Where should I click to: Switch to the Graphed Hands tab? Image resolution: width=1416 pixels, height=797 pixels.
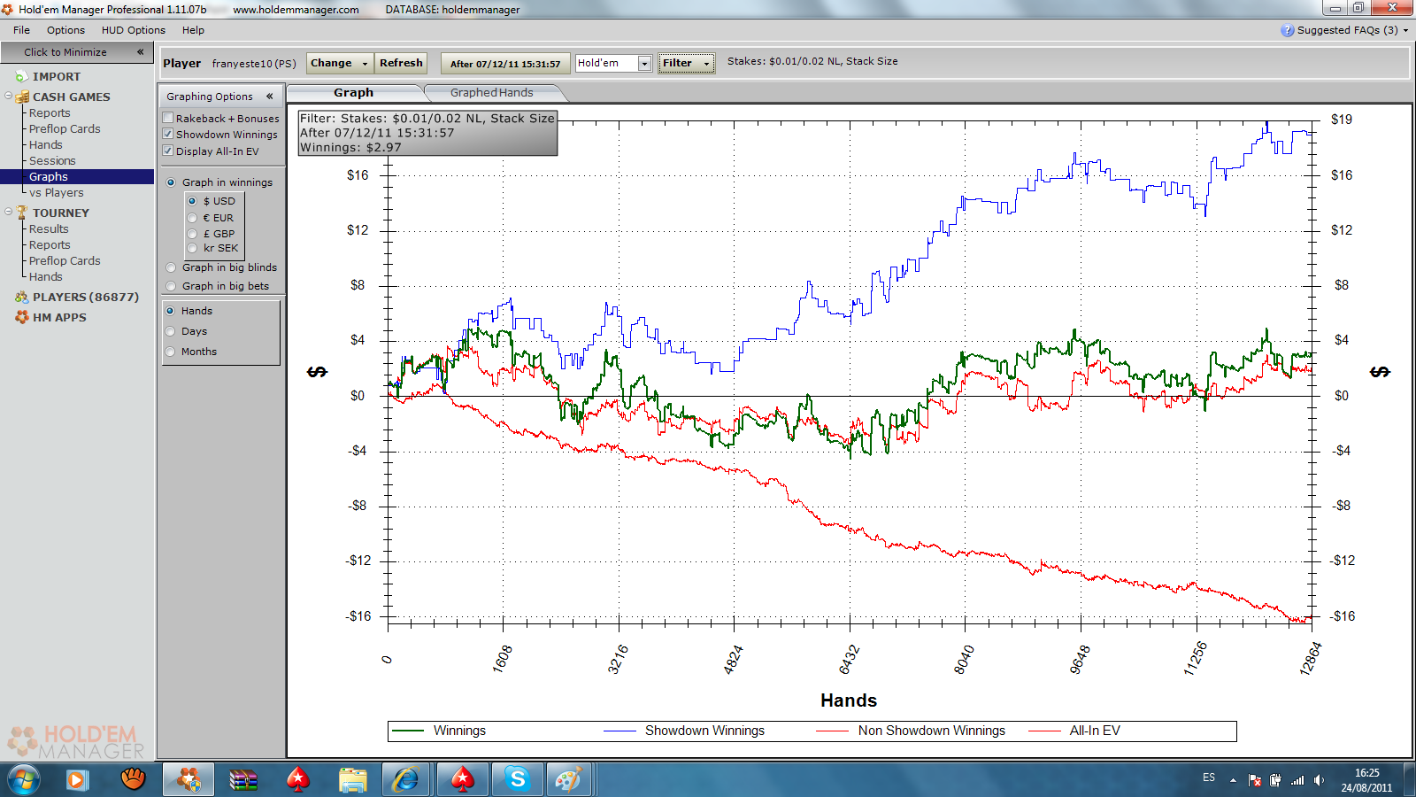tap(491, 92)
